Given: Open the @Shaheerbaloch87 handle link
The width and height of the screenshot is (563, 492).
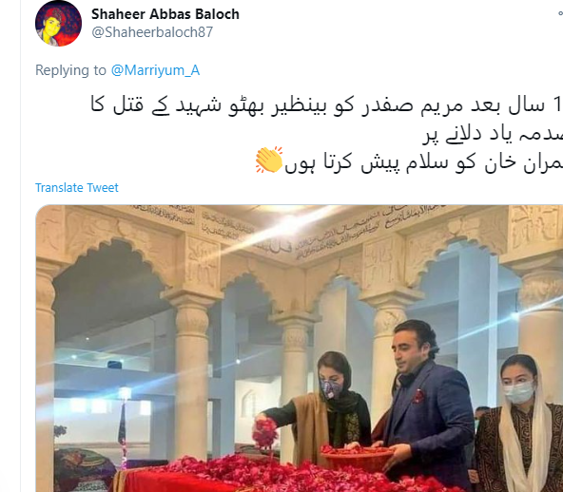Looking at the screenshot, I should click(x=152, y=32).
